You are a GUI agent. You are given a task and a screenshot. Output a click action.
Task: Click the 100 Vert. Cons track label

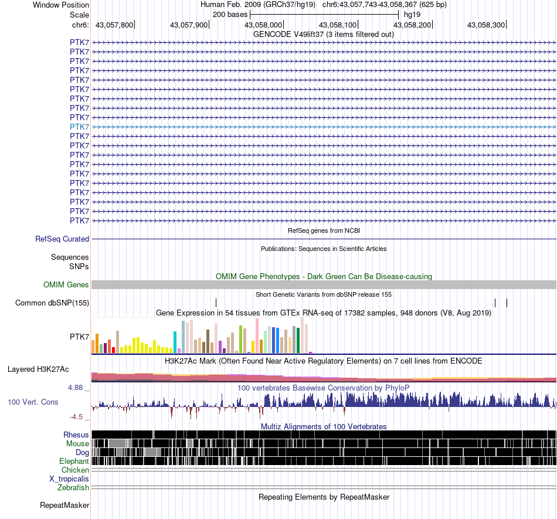(33, 402)
